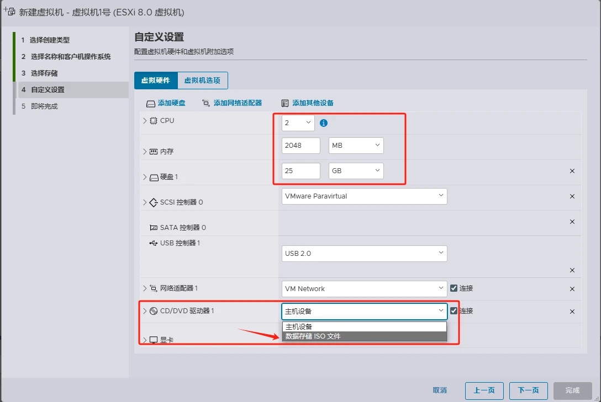Viewport: 601px width, 402px height.
Task: Select 主机设备 from the dropdown list
Action: coord(365,326)
